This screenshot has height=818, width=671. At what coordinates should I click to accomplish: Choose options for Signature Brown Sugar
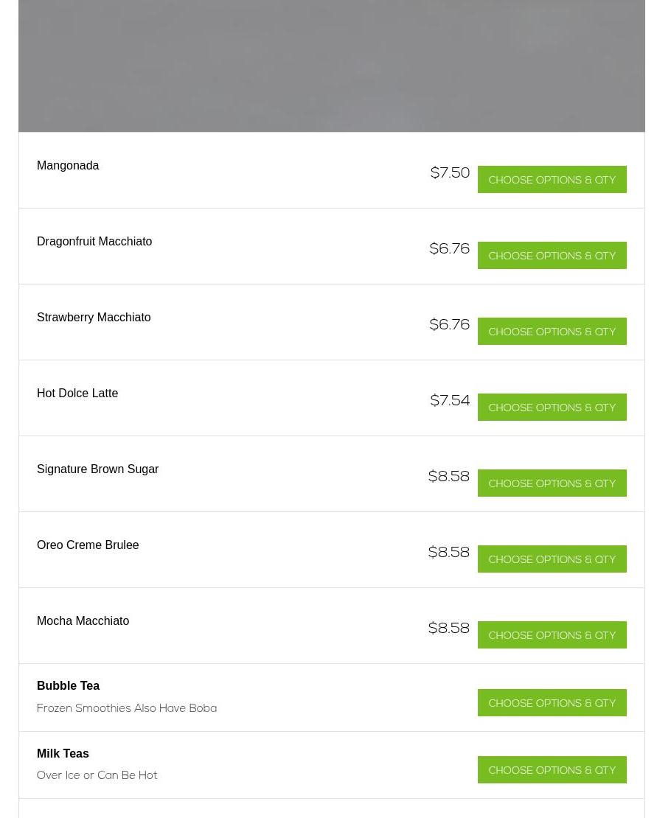coord(552,483)
